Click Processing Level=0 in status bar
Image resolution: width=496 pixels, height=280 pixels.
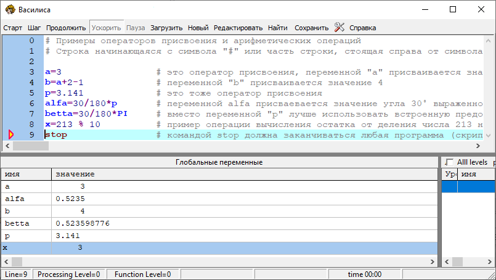pos(68,274)
